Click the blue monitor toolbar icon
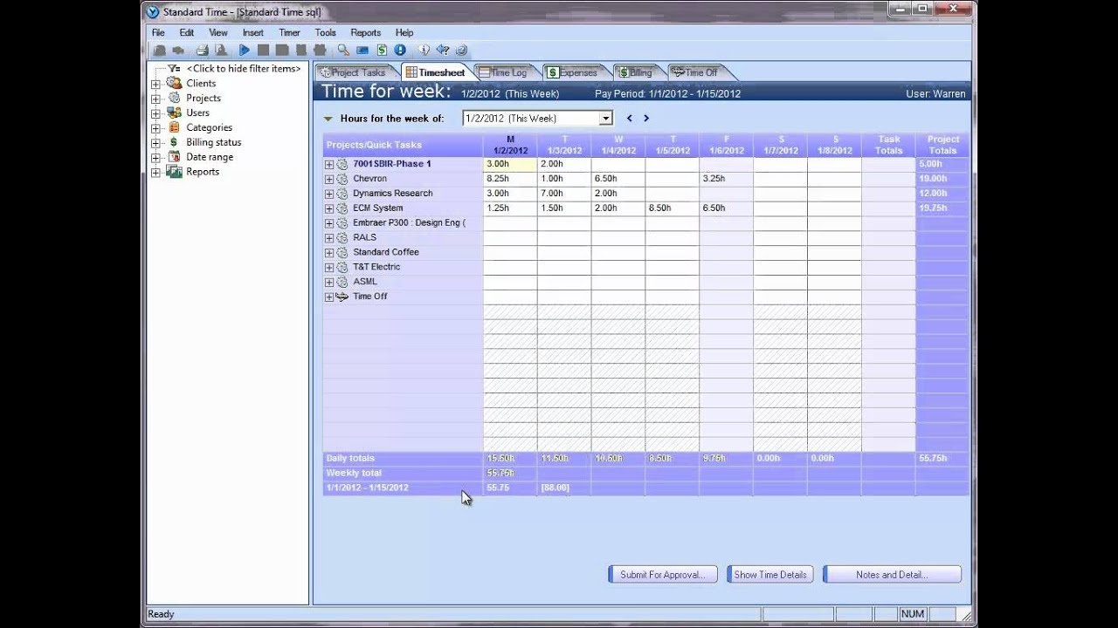Viewport: 1118px width, 628px height. coord(362,51)
